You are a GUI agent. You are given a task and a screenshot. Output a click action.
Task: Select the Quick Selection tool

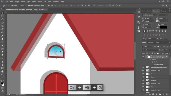[2, 23]
